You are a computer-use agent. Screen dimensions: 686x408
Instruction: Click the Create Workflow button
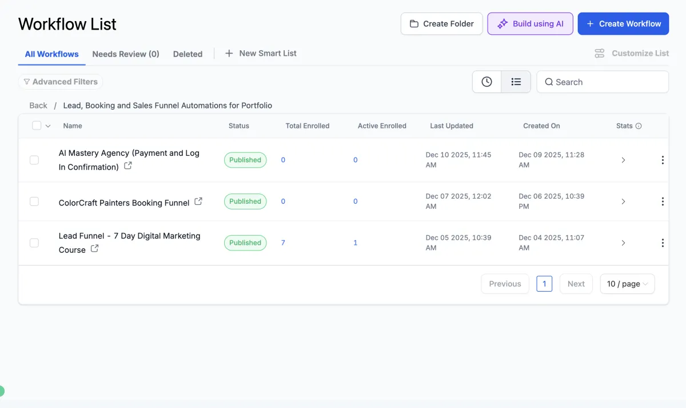pos(623,24)
